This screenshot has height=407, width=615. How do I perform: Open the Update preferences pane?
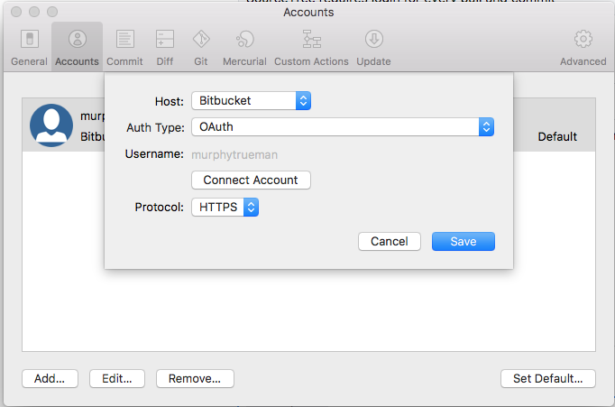(x=374, y=47)
